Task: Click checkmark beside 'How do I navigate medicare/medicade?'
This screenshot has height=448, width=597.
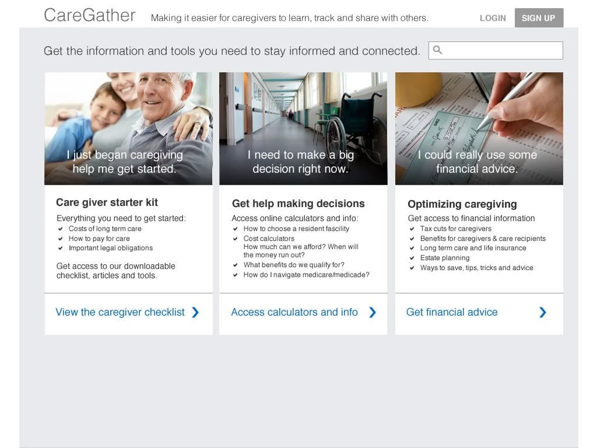Action: point(236,275)
